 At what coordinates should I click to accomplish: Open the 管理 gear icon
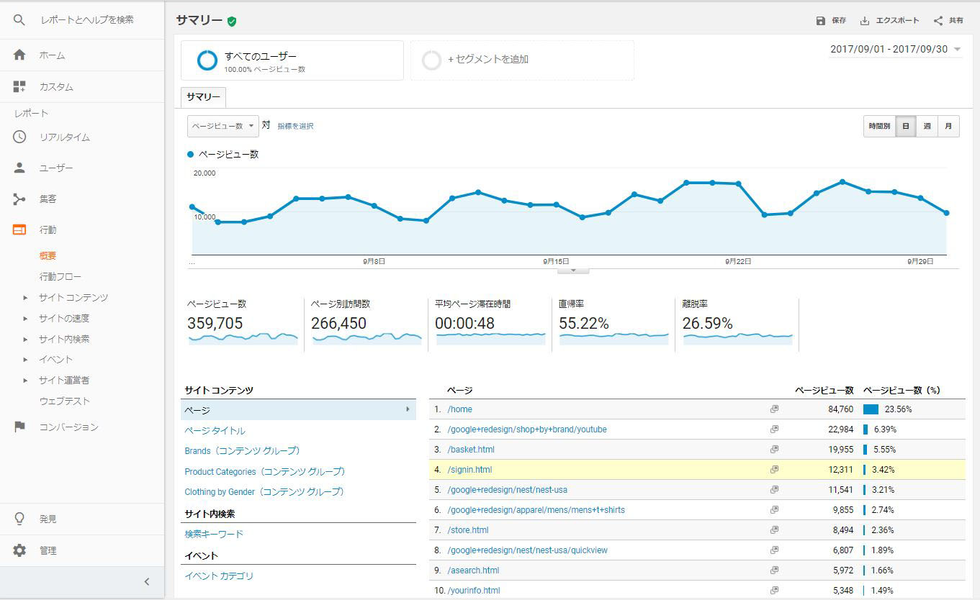tap(19, 550)
